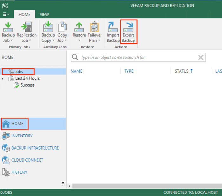Open the CLOUD CONNECT view
Viewport: 222px width, 196px height.
[27, 160]
